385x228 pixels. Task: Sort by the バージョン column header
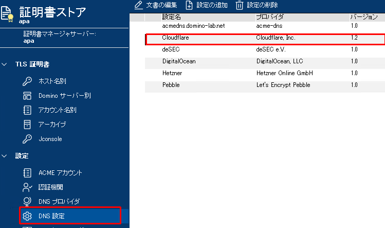pos(364,17)
